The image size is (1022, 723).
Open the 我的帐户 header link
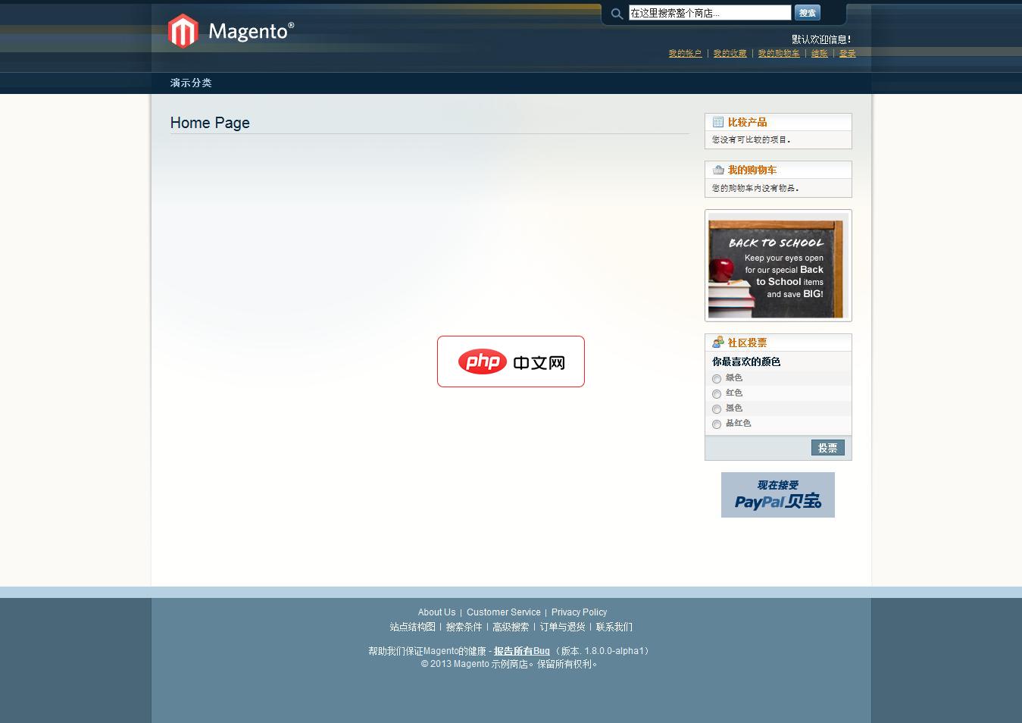(685, 54)
